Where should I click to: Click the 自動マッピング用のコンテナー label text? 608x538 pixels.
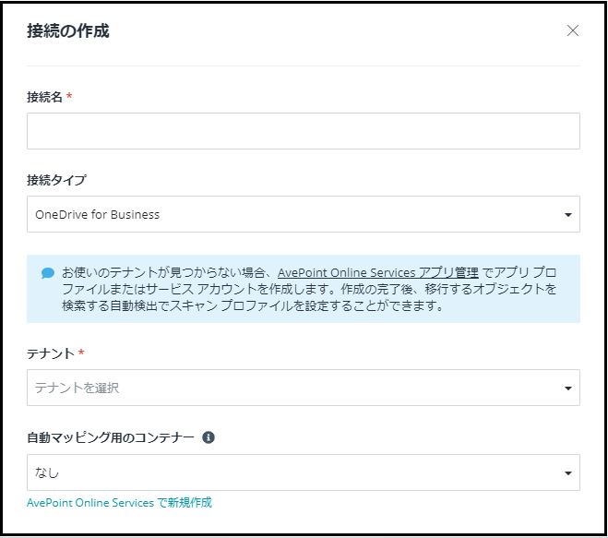click(111, 437)
